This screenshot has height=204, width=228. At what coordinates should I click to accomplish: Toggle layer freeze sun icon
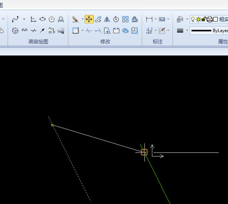pyautogui.click(x=198, y=19)
